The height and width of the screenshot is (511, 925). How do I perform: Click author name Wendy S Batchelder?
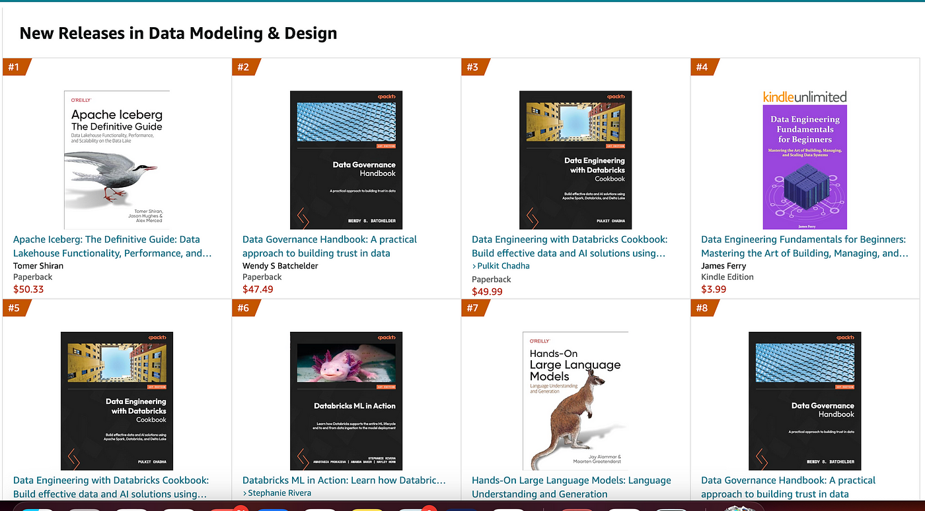point(280,266)
